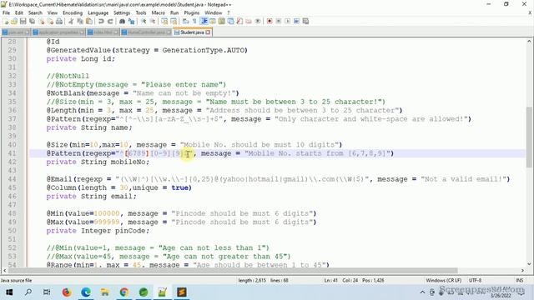Play back the recorded macro

click(x=287, y=21)
